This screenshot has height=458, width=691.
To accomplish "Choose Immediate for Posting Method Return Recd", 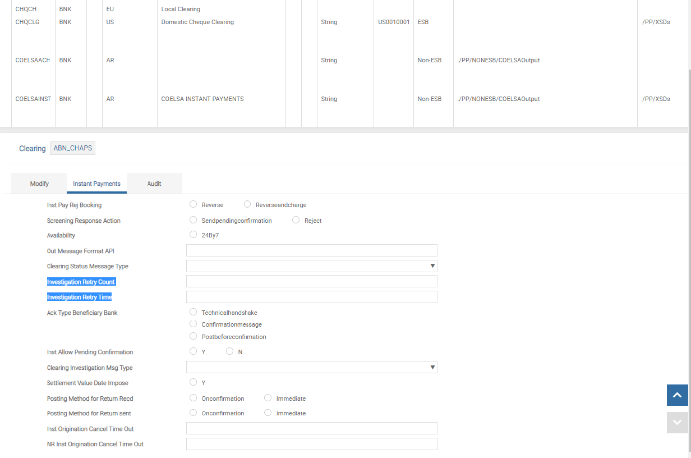I will pos(268,398).
